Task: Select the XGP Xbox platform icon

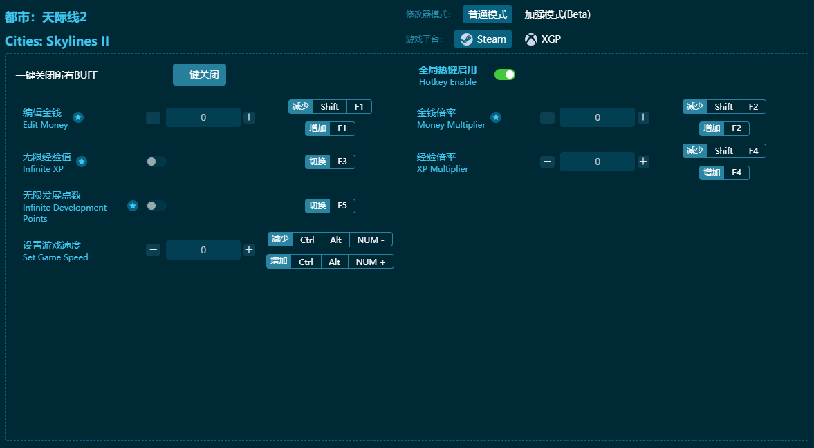Action: click(x=531, y=39)
